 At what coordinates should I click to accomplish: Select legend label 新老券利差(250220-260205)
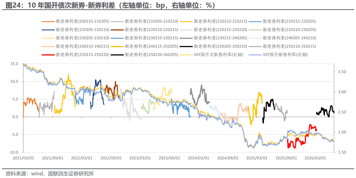click(152, 55)
